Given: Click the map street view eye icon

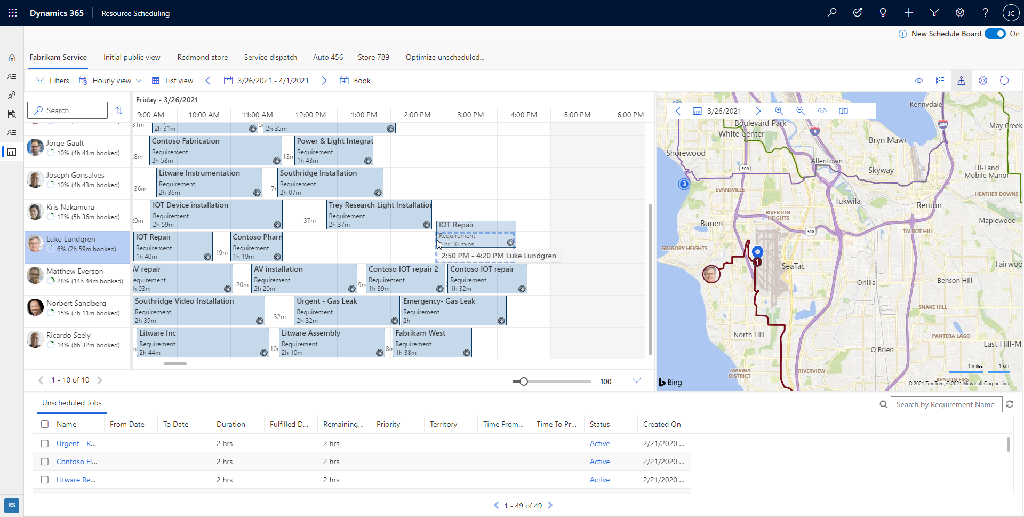Looking at the screenshot, I should click(822, 111).
